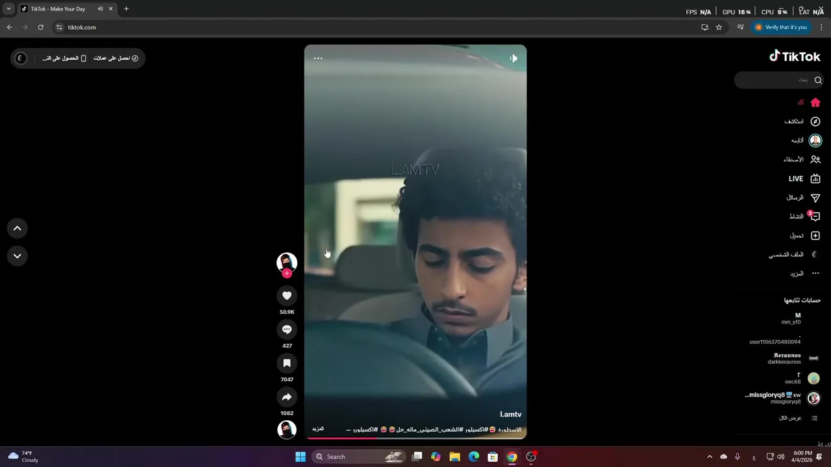Mute the video with the speaker icon
Image resolution: width=831 pixels, height=467 pixels.
click(x=514, y=58)
